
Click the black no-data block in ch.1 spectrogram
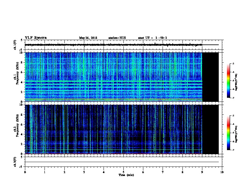tap(210, 77)
